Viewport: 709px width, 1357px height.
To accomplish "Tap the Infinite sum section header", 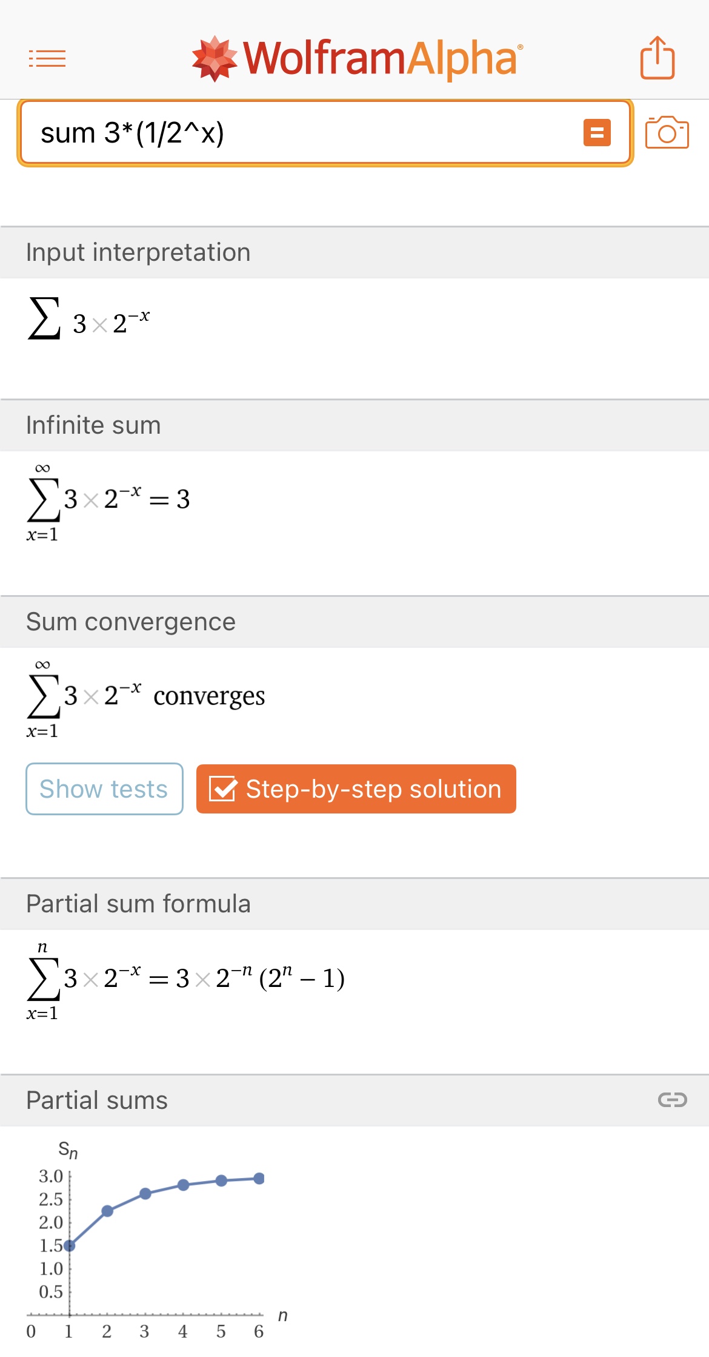I will 93,425.
